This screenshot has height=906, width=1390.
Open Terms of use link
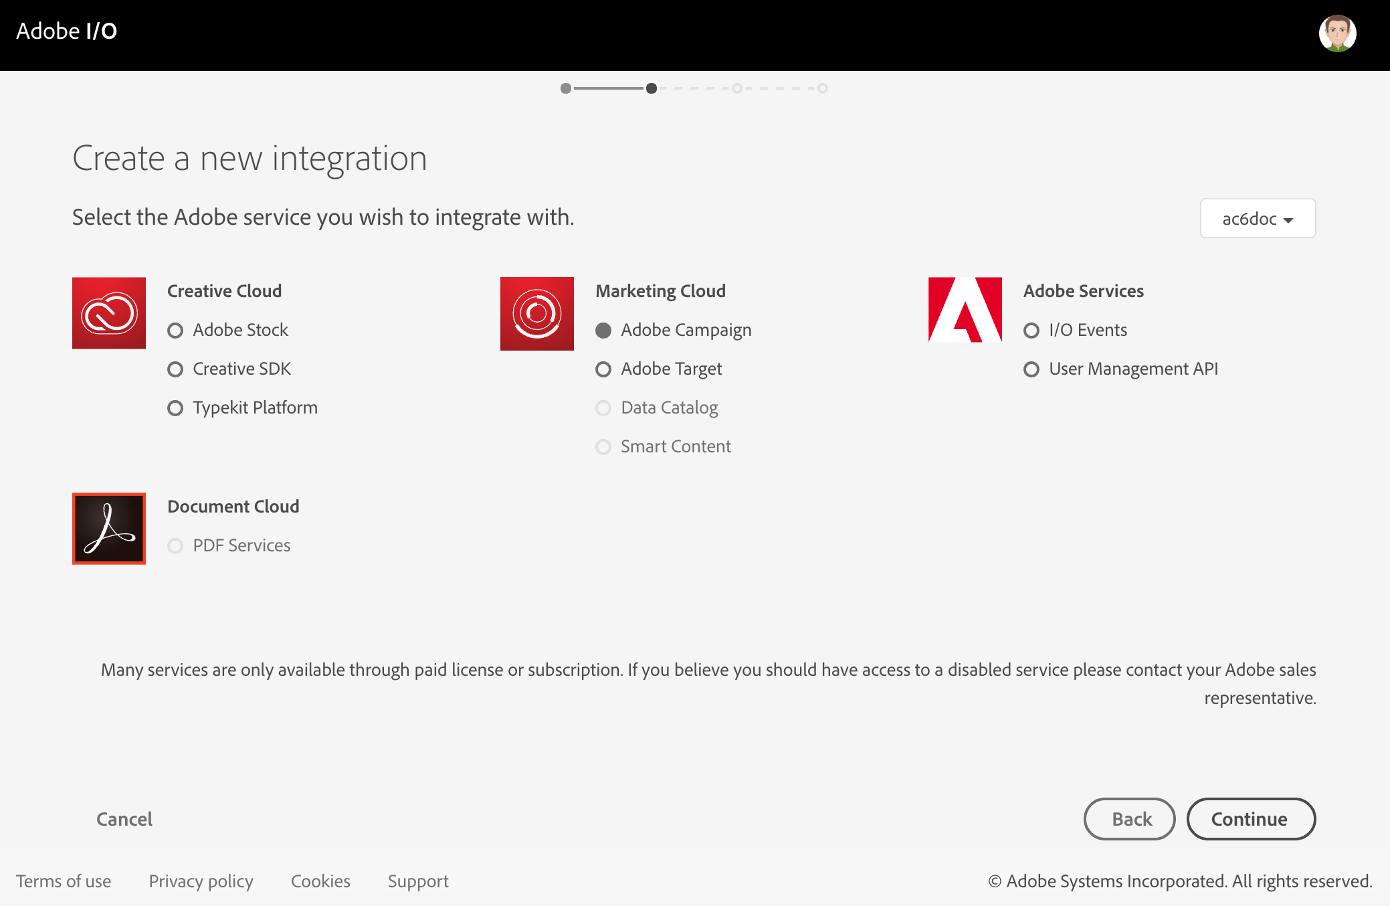[64, 881]
